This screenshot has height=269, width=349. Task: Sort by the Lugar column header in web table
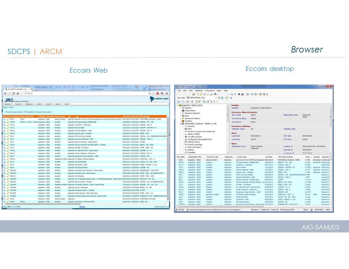[77, 116]
